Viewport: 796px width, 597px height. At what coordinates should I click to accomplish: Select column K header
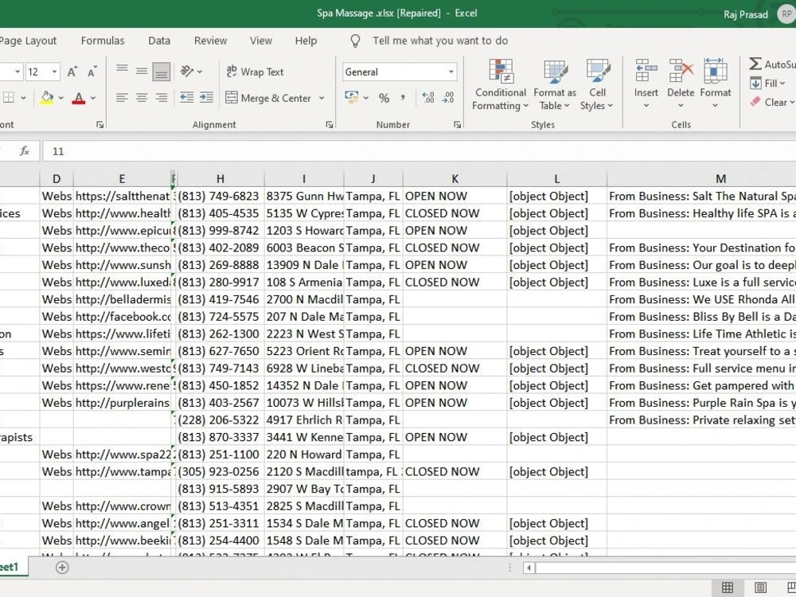point(455,178)
